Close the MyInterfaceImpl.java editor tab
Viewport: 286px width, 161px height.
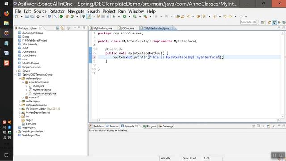172,28
